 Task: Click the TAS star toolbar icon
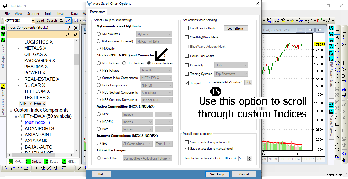pyautogui.click(x=292, y=21)
